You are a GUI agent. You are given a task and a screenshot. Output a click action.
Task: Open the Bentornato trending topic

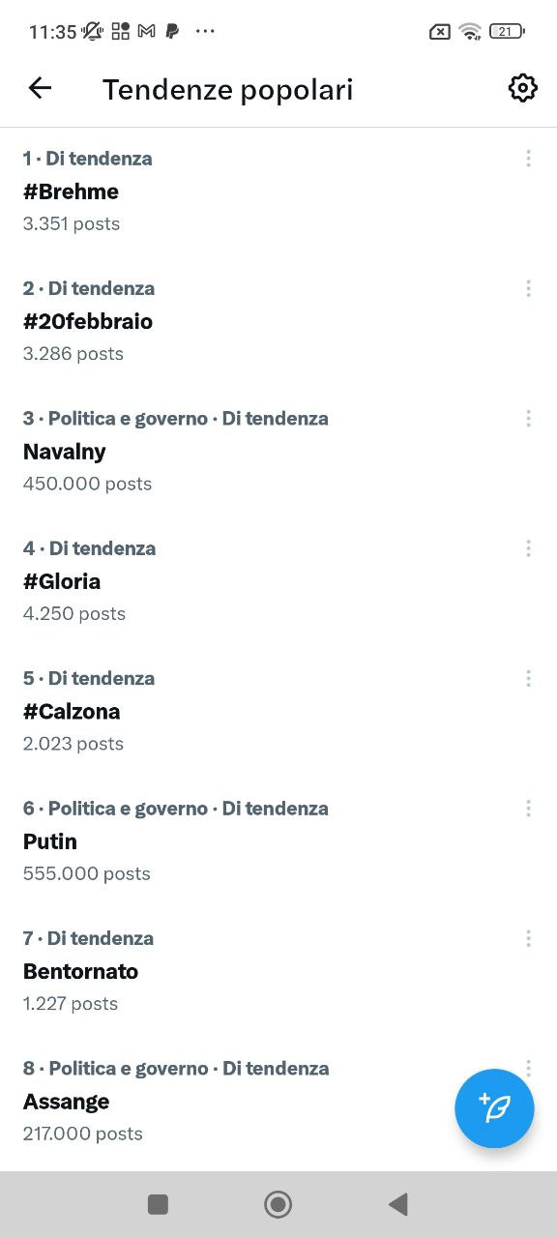click(79, 971)
